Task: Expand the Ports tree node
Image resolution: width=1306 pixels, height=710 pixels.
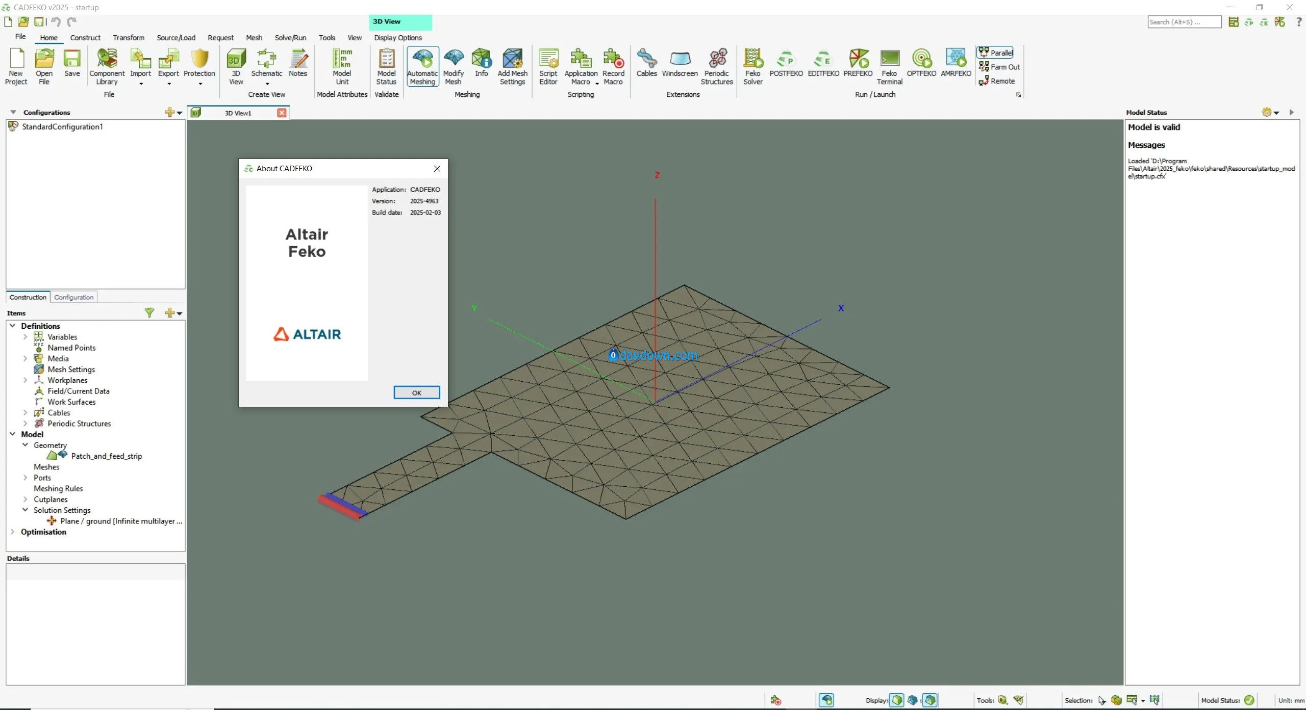Action: point(25,478)
